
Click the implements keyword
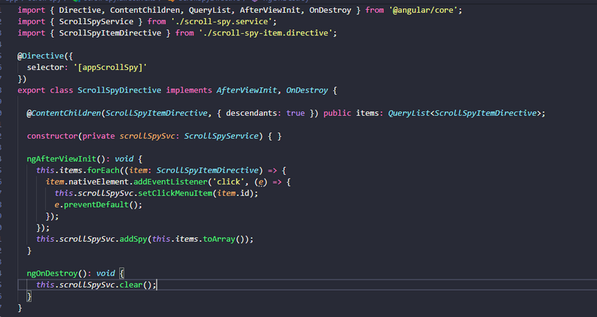[189, 90]
